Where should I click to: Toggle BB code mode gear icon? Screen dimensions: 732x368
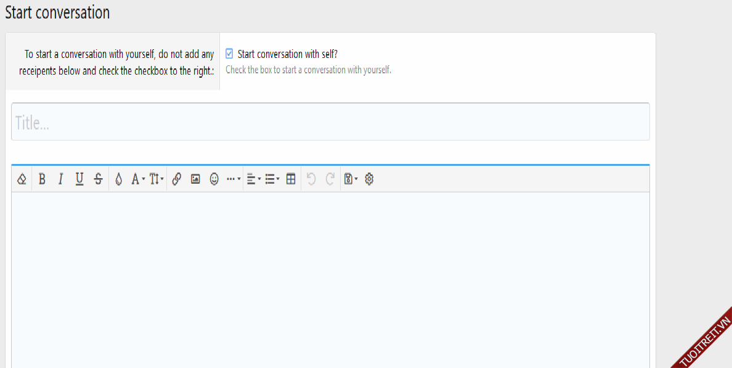tap(369, 179)
